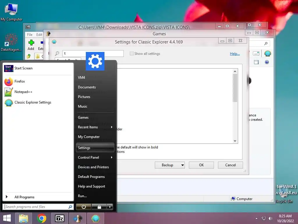Click Computer in Games status bar
Screen dimensions: 298x224
click(242, 199)
